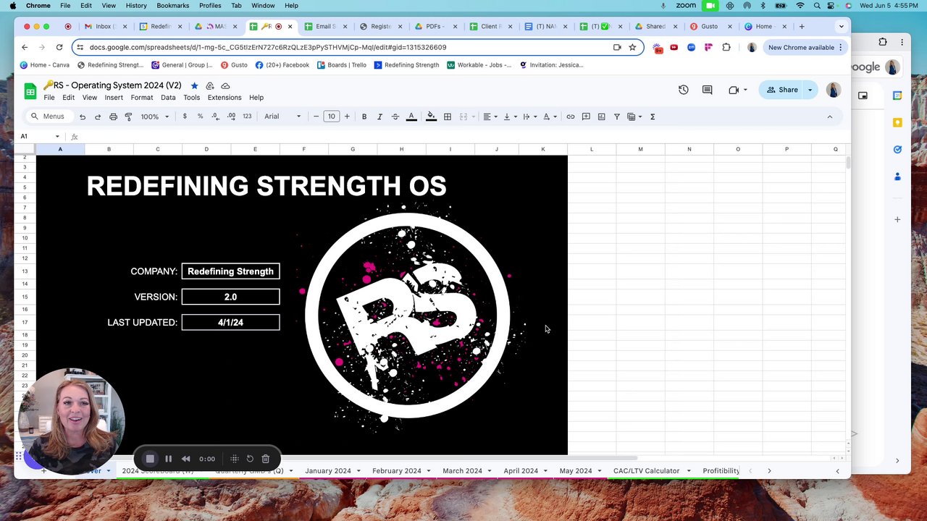Open the Share options dropdown arrow
Image resolution: width=927 pixels, height=521 pixels.
pyautogui.click(x=810, y=90)
